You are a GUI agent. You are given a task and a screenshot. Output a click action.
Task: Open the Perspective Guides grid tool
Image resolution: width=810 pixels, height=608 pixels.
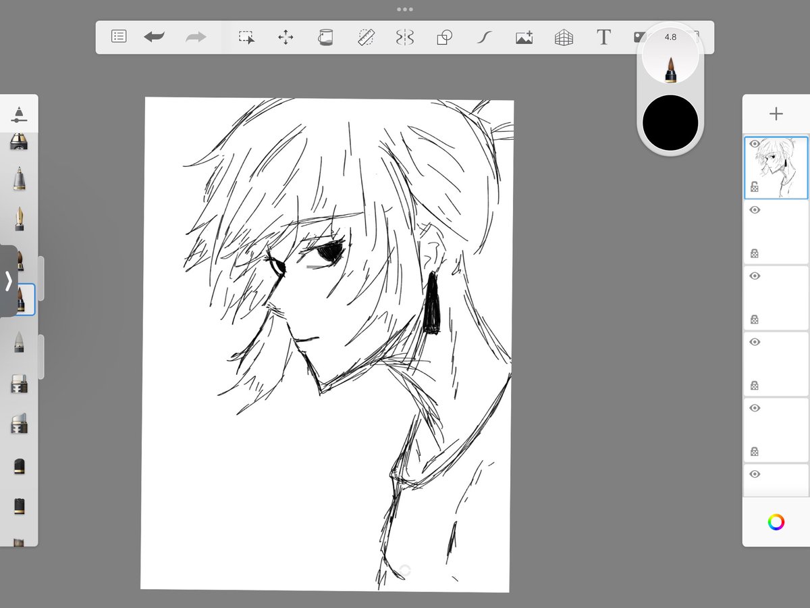click(x=564, y=37)
